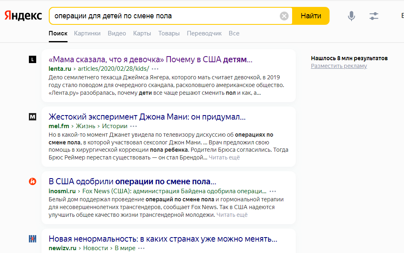Open result В США одобрили операции по смене пола
The height and width of the screenshot is (253, 404).
[133, 182]
